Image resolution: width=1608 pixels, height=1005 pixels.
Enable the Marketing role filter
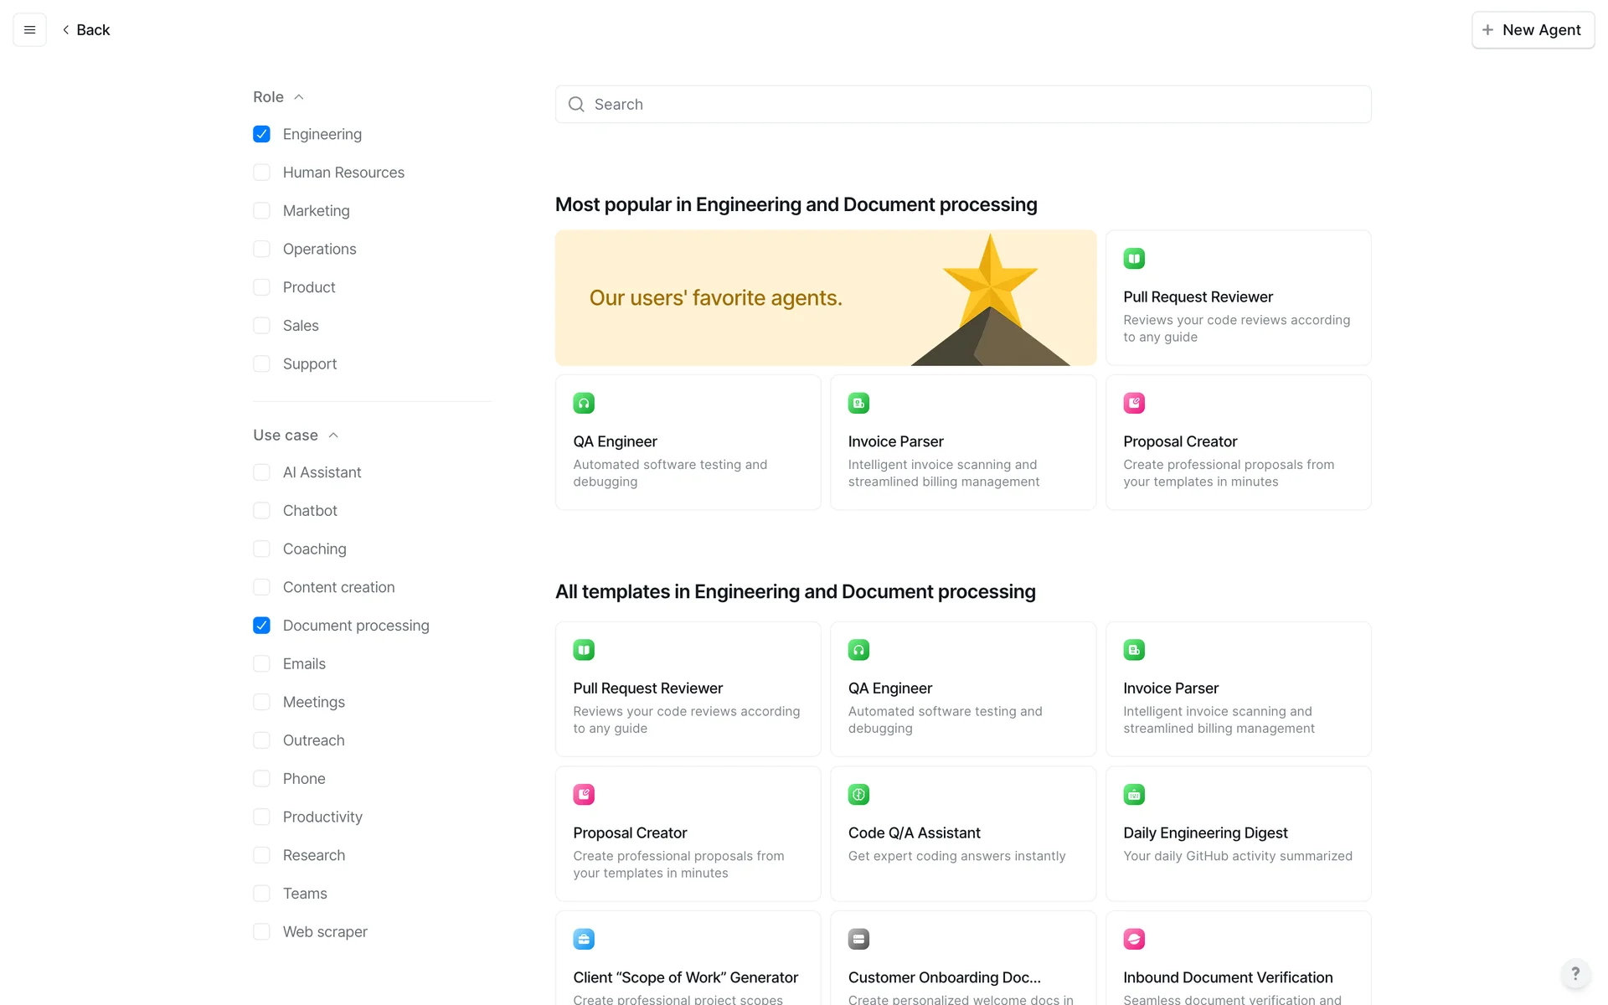pyautogui.click(x=261, y=211)
